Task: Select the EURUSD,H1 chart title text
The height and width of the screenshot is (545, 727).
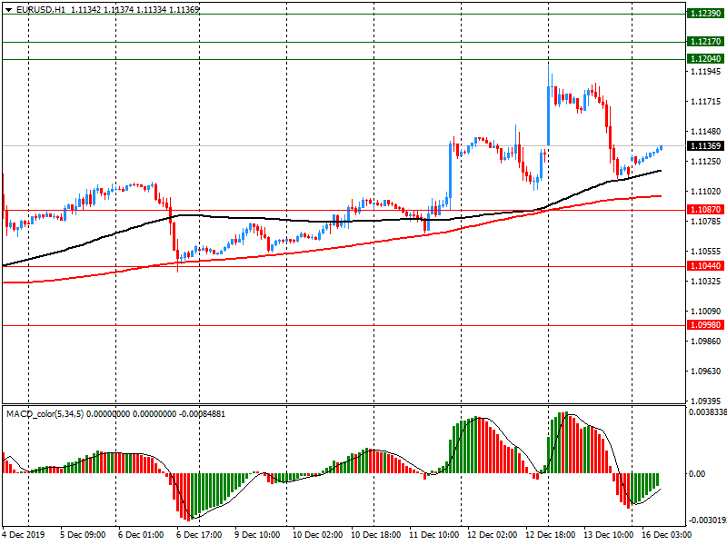Action: click(41, 9)
